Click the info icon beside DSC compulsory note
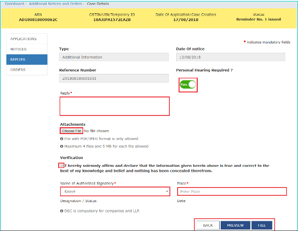The width and height of the screenshot is (298, 231). pos(61,211)
